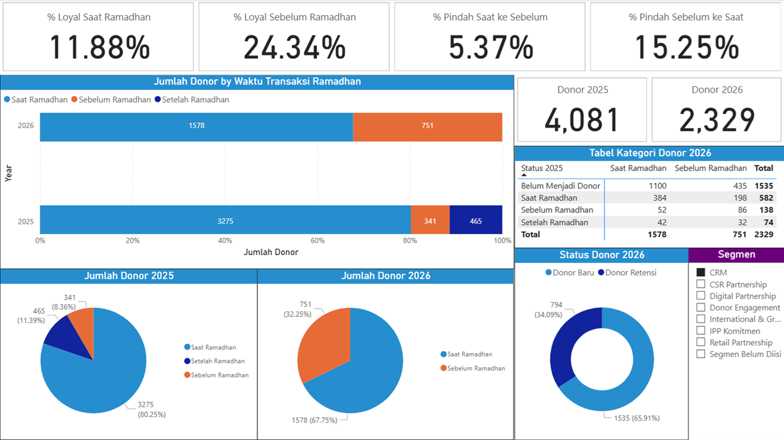Select the 2026 bar segment labeled 1578

(x=196, y=127)
